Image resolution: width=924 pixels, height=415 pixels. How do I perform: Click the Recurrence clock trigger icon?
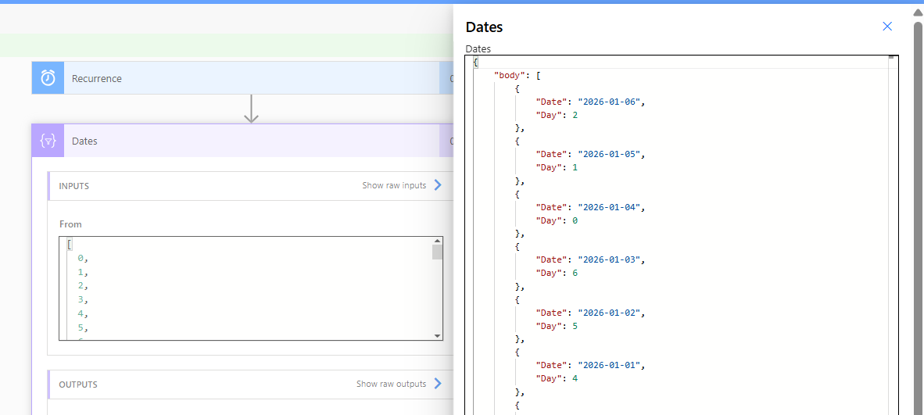[48, 78]
